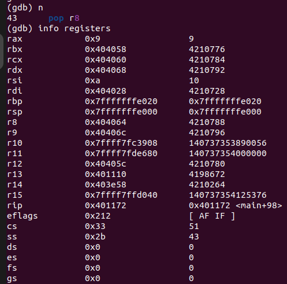Select the rbx hex value 0x404058
Viewport: 287px width, 284px height.
click(106, 49)
